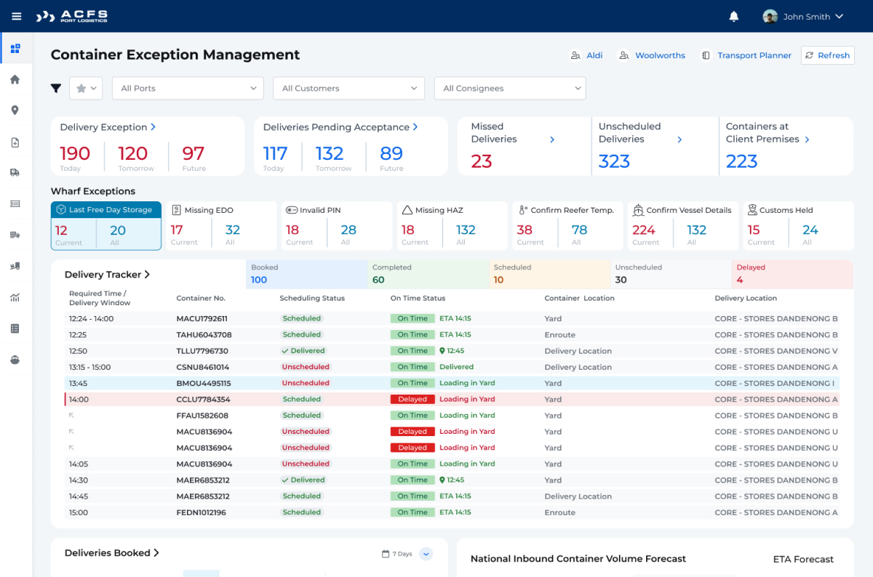Select the location pin sidebar icon
Viewport: 873px width, 577px height.
coord(15,110)
